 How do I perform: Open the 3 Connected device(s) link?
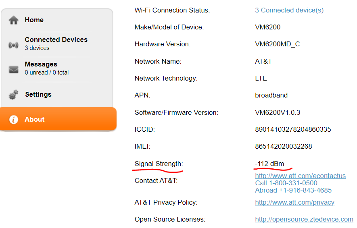click(289, 10)
